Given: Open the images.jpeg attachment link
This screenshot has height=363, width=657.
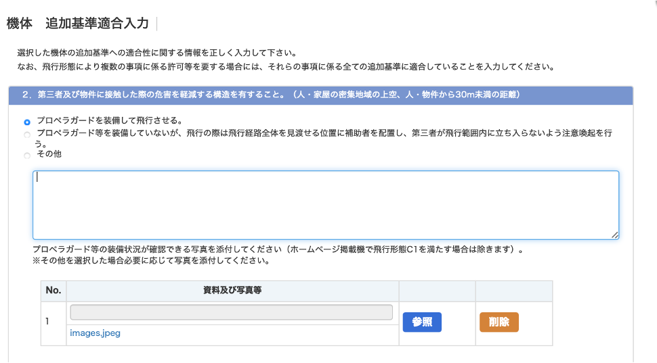Looking at the screenshot, I should (x=95, y=333).
